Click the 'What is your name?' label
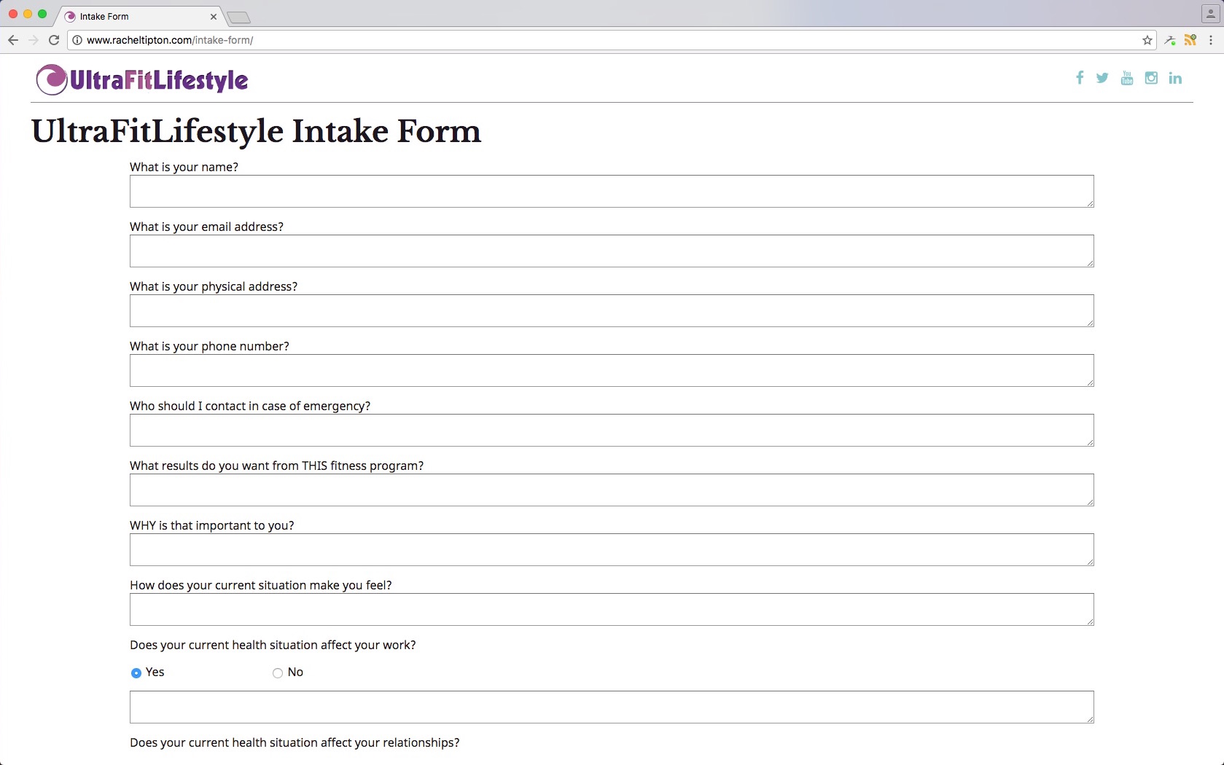 [x=184, y=167]
